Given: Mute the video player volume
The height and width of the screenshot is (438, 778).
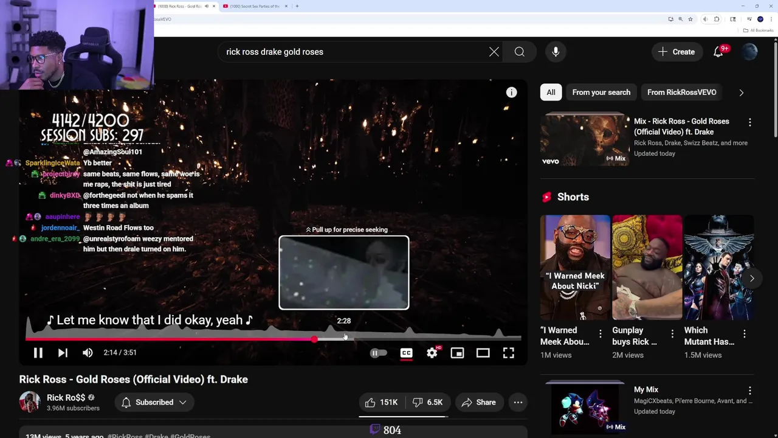Looking at the screenshot, I should (88, 353).
